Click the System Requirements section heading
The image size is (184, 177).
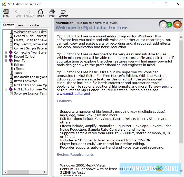(75, 155)
